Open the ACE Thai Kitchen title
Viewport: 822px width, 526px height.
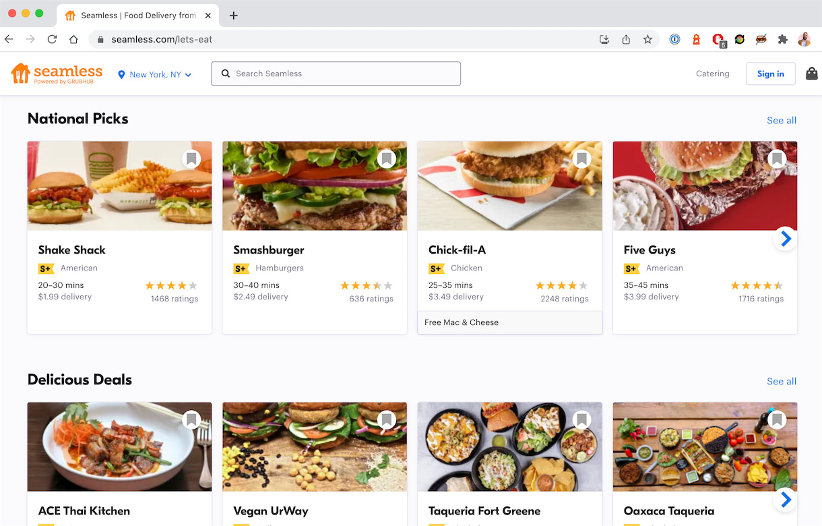[84, 511]
